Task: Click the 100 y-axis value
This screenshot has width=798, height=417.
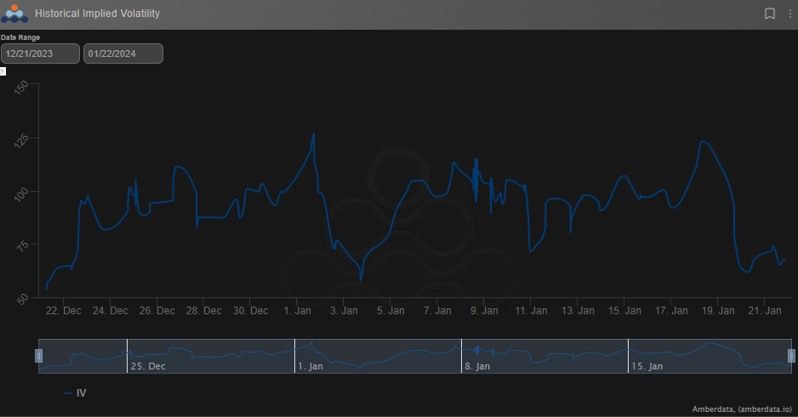Action: click(x=21, y=194)
